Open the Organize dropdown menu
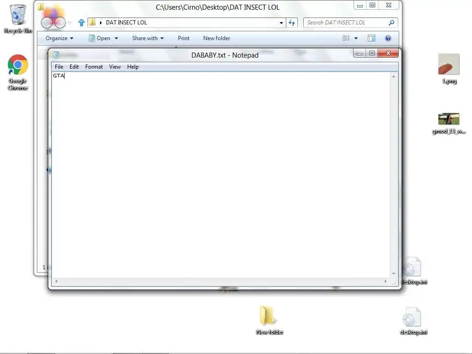This screenshot has height=354, width=472. (x=59, y=38)
